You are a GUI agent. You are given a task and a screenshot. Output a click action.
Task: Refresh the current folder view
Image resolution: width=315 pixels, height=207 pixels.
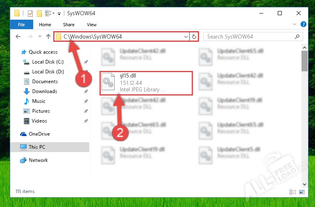tap(194, 37)
